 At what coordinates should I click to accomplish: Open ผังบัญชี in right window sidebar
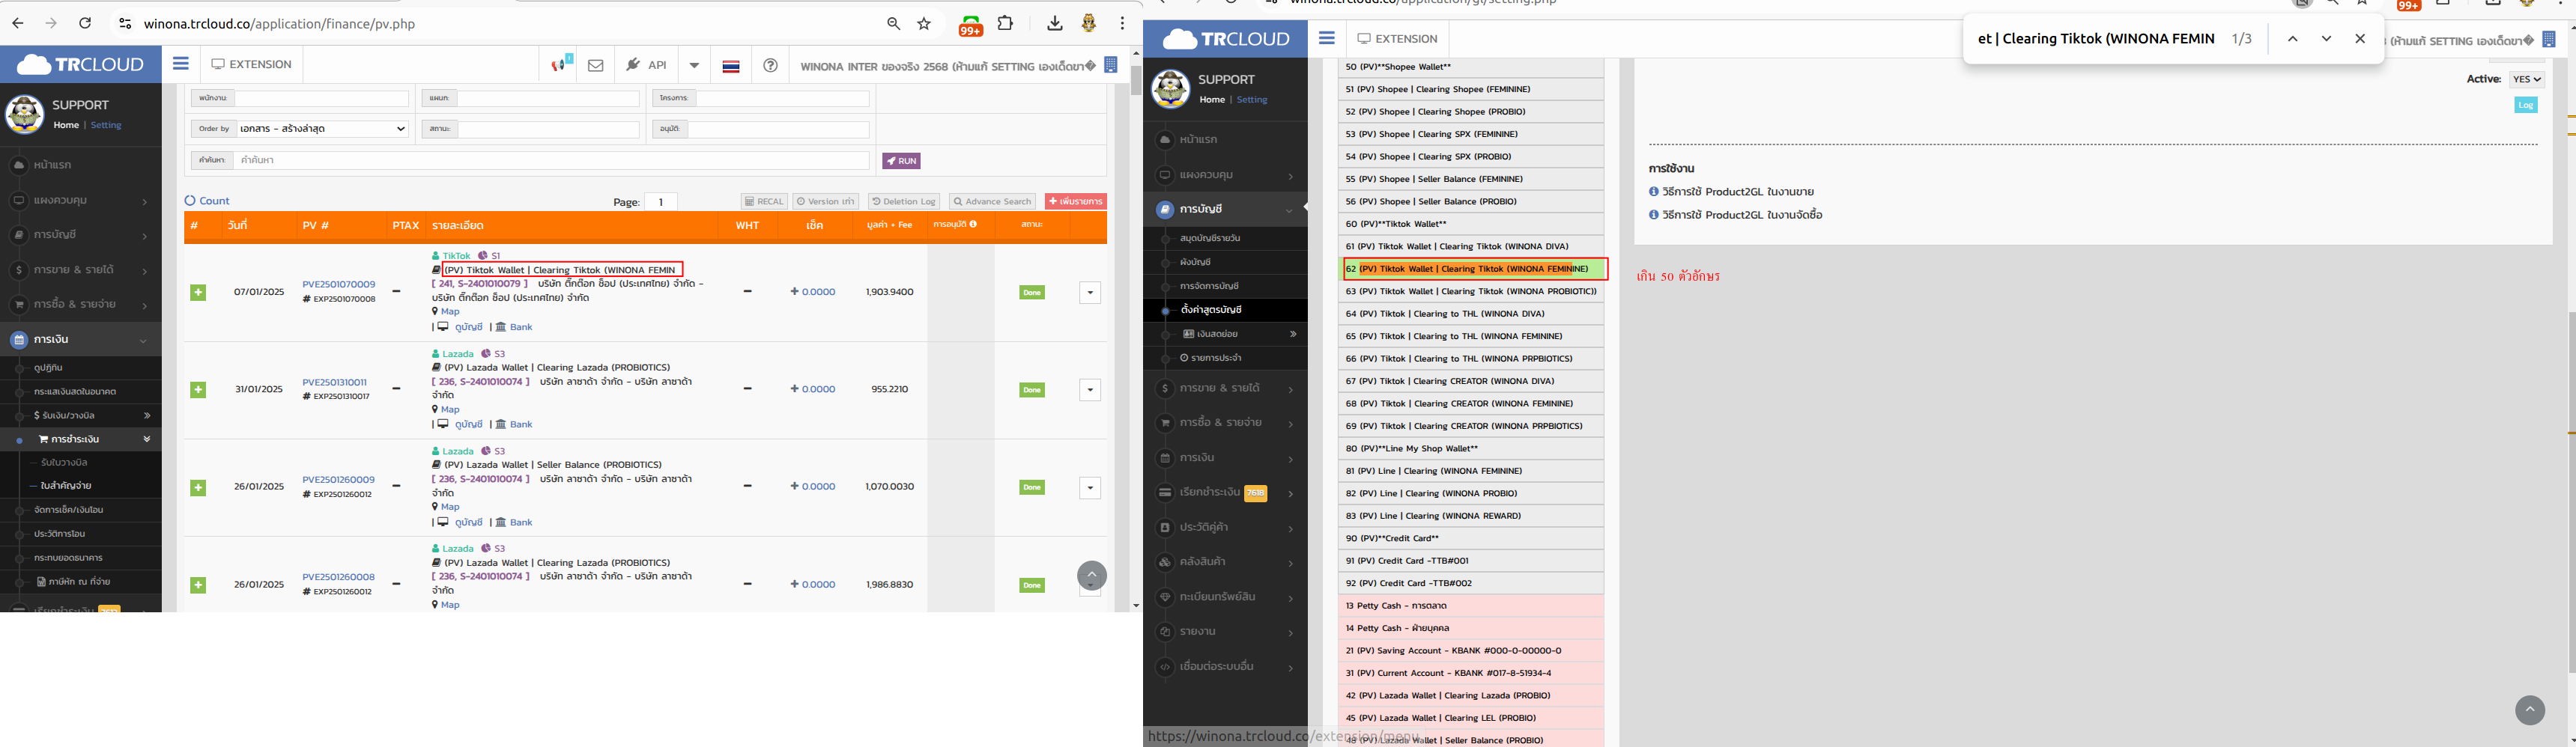click(x=1195, y=262)
